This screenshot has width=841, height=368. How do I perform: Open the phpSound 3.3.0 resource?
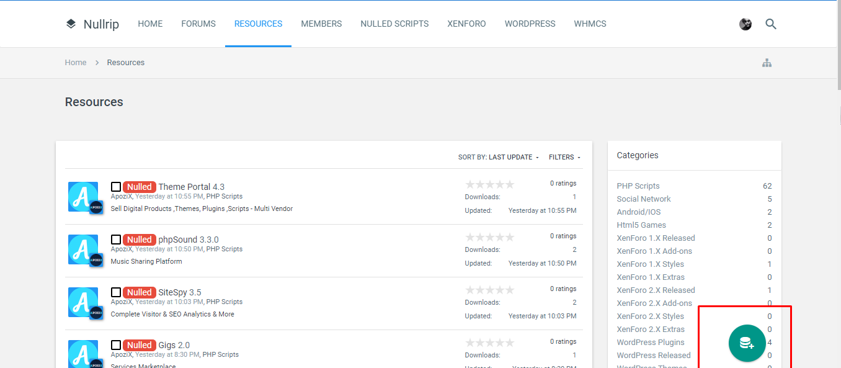point(189,240)
